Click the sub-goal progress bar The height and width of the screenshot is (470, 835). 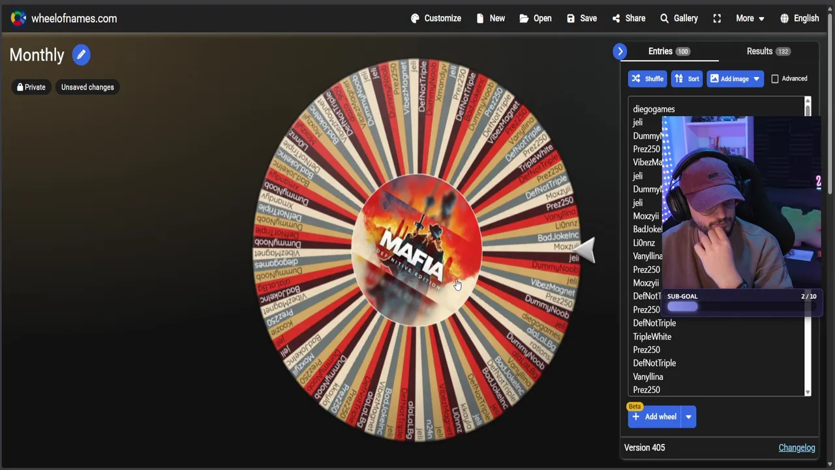pos(741,307)
